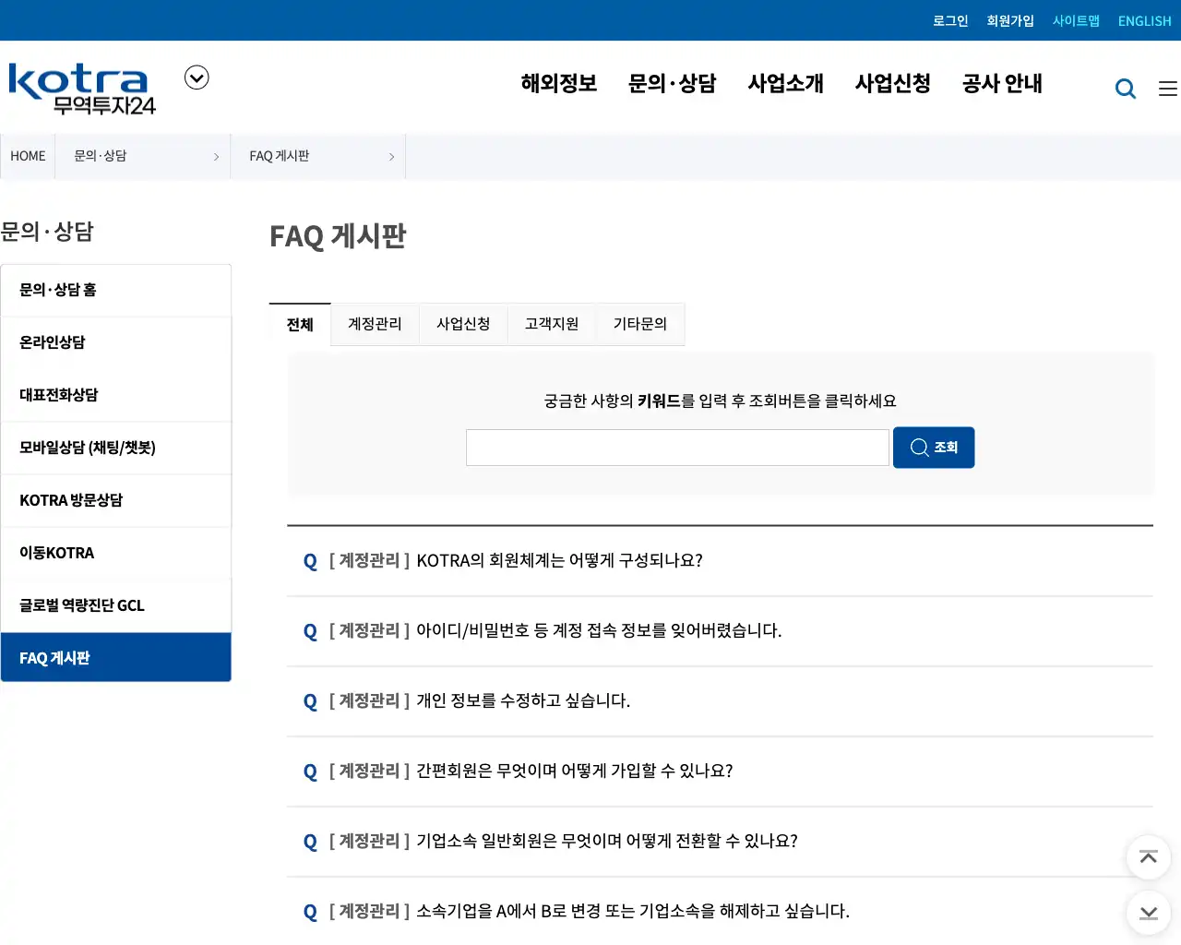The image size is (1181, 945).
Task: Expand the FAQ about KOTRA 회원체계
Action: point(558,560)
